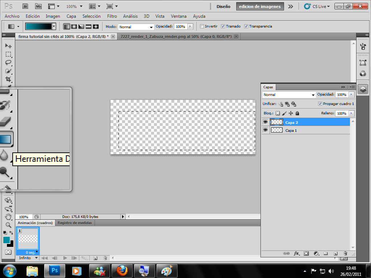
Task: Select the Lasso tool
Action: pos(8,63)
